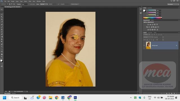Select the Quick Selection tool
This screenshot has width=180, height=101.
pos(2,17)
